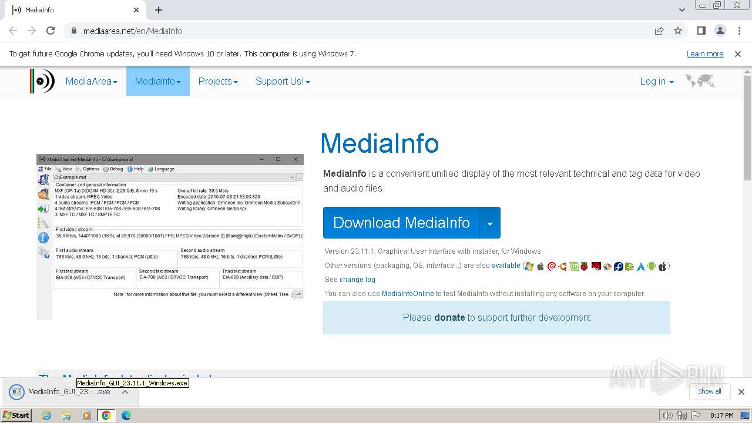Screen dimensions: 752x423
Task: Open the MediaInfoOnline link
Action: point(408,294)
